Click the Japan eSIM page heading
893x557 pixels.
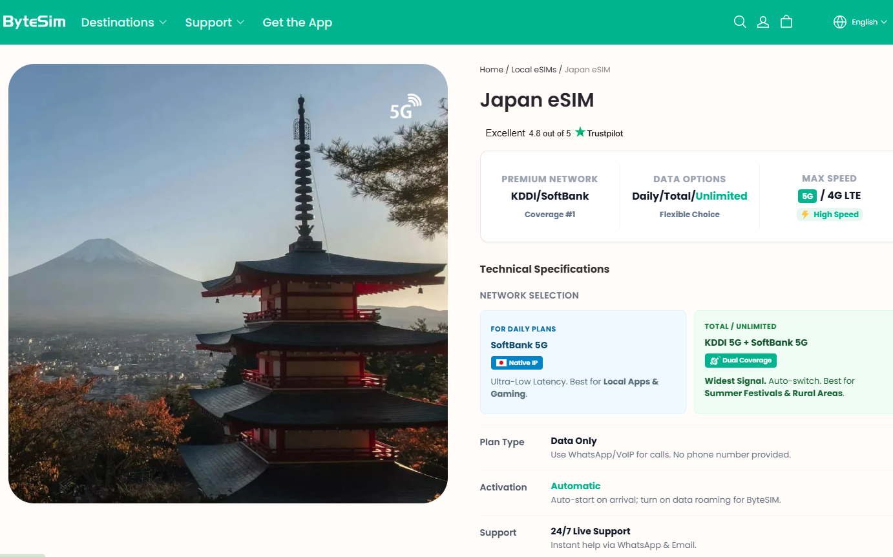[537, 100]
